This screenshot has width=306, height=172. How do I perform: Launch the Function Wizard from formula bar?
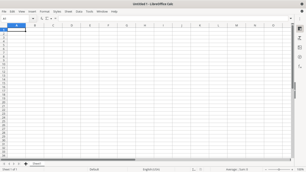pyautogui.click(x=42, y=19)
